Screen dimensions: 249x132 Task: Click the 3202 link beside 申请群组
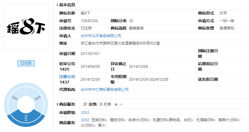[x=85, y=113]
